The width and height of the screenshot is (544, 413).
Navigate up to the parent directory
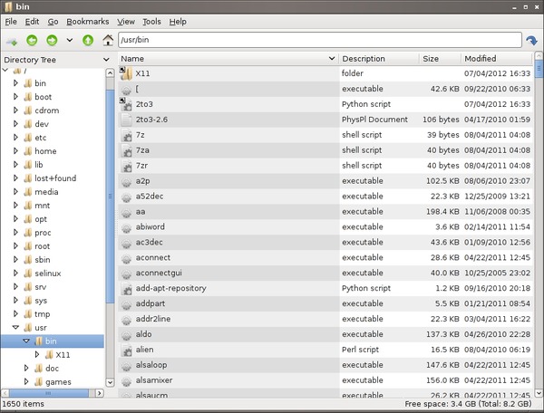click(88, 41)
